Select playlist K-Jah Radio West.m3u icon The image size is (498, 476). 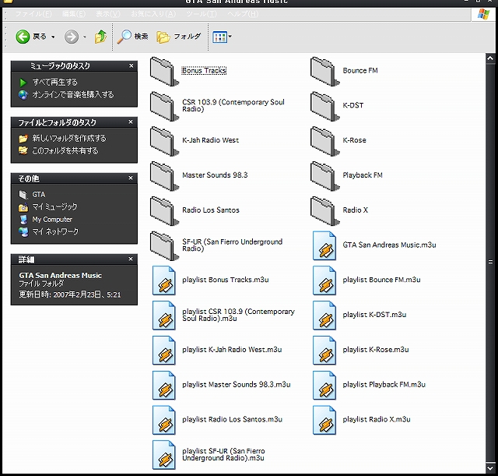click(164, 351)
